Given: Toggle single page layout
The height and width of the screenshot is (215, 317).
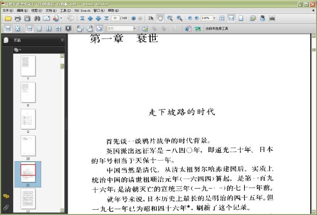Looking at the screenshot, I should tap(39, 29).
